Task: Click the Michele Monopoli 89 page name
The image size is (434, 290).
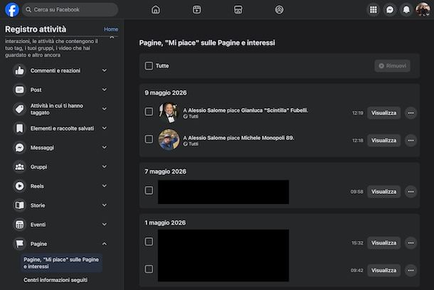Action: pos(268,138)
